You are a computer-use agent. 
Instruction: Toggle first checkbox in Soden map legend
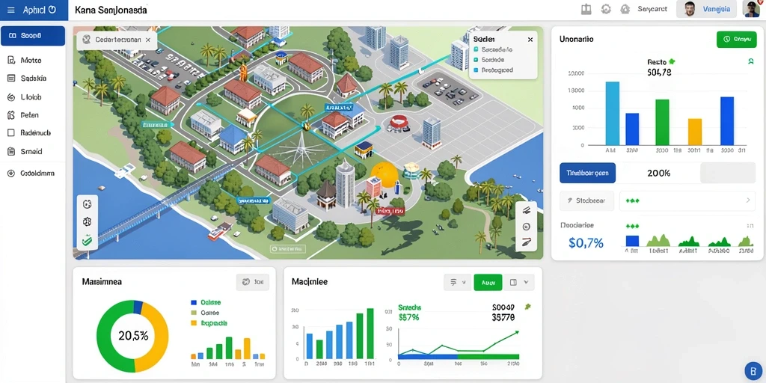tap(475, 49)
